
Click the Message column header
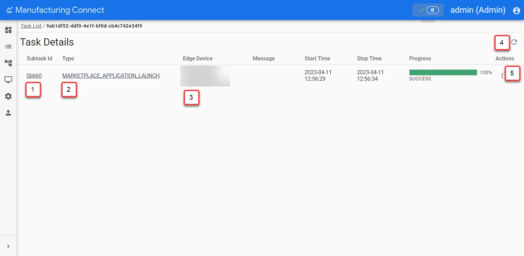264,58
